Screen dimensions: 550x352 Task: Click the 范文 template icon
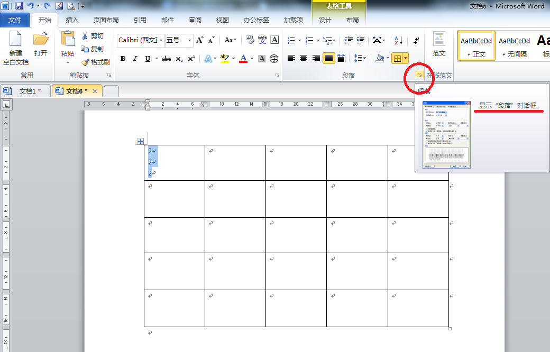[x=439, y=44]
